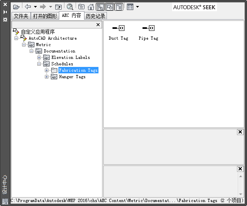Select the Metric tree item
The image size is (247, 206).
coord(43,44)
